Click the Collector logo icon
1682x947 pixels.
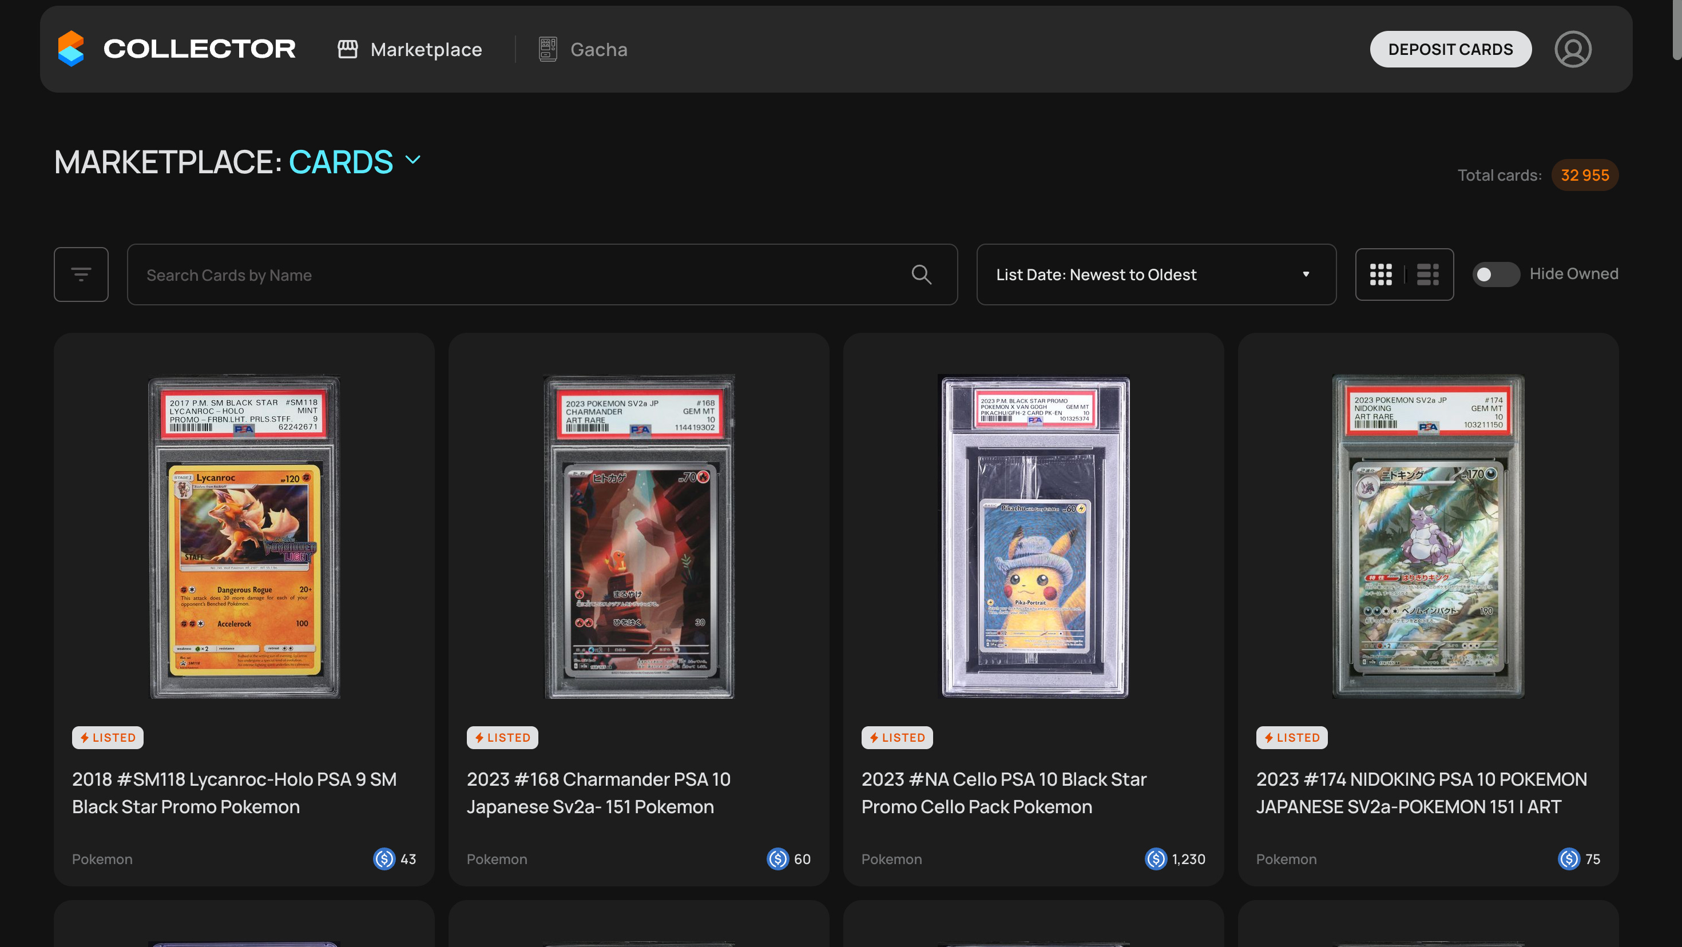(x=70, y=49)
